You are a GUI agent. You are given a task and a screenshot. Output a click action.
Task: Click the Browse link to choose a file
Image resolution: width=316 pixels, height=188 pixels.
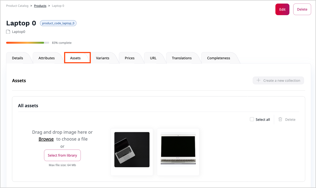[46, 139]
